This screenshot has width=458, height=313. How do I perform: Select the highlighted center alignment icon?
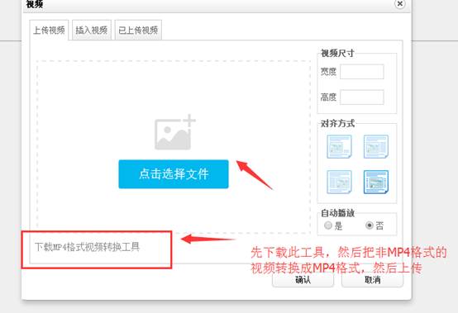pos(375,182)
